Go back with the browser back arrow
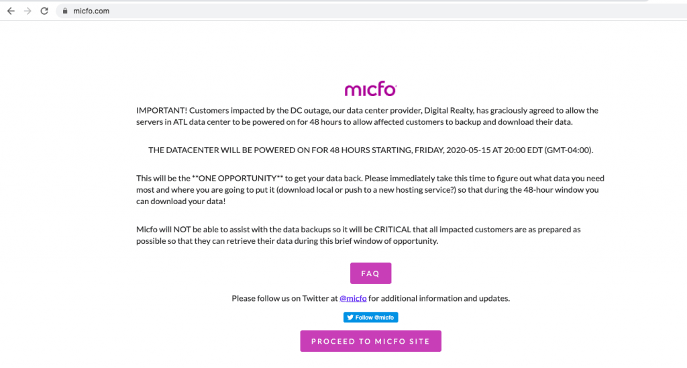Image resolution: width=687 pixels, height=368 pixels. 11,11
